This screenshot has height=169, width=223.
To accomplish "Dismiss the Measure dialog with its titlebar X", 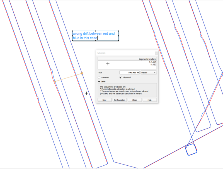I will tap(156, 53).
